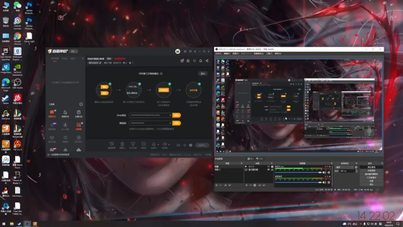This screenshot has height=227, width=403.
Task: Open transition properties gear in OBS
Action: (x=356, y=167)
